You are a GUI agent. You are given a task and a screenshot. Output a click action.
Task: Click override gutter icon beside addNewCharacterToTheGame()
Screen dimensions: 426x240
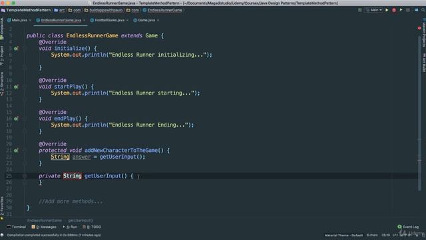tap(16, 151)
